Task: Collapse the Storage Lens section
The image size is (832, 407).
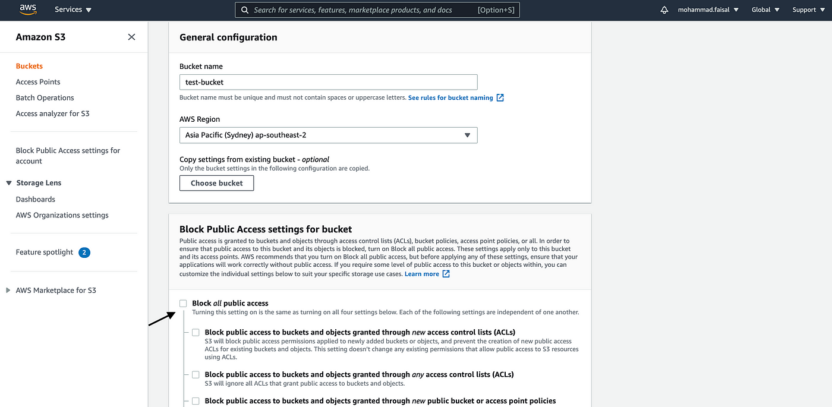Action: tap(10, 183)
